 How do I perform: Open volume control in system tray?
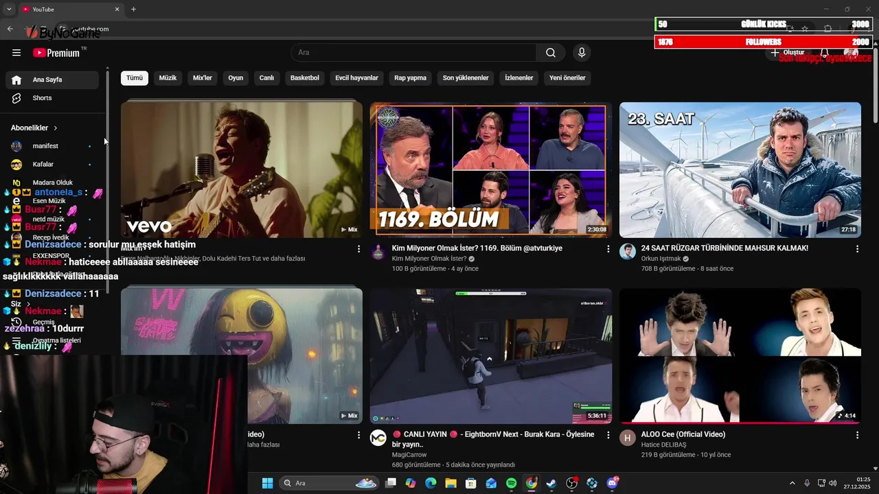click(833, 483)
